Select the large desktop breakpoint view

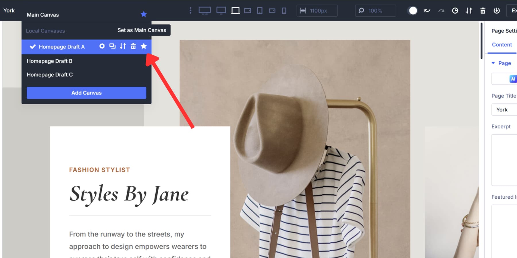click(x=205, y=10)
